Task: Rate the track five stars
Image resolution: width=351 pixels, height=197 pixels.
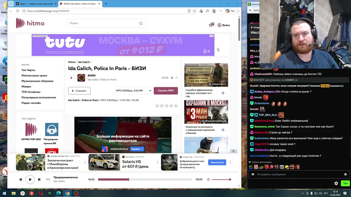Action: pyautogui.click(x=176, y=106)
